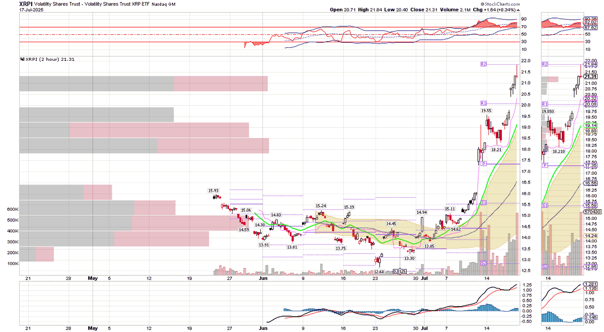Click the 13.91 price annotation
The image size is (604, 332).
264,244
